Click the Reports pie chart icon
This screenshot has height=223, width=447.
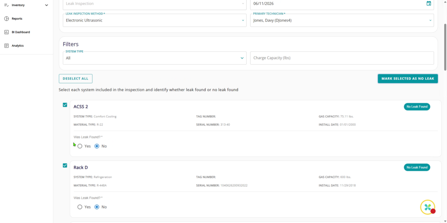pos(6,18)
